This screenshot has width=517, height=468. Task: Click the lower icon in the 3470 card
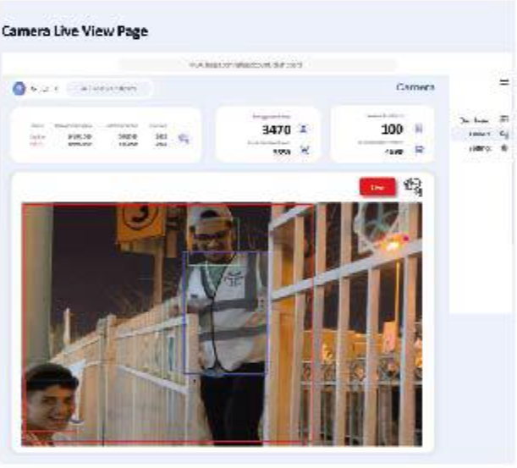(x=304, y=151)
